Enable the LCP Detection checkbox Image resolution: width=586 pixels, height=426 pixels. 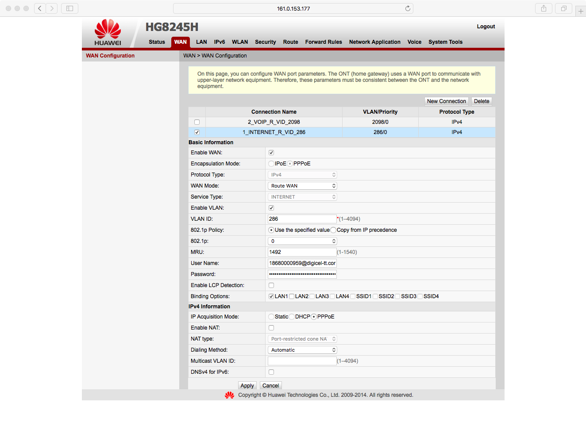coord(271,285)
